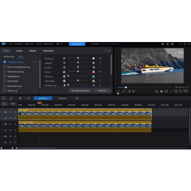
Task: Open the Datei menu
Action: point(11,44)
